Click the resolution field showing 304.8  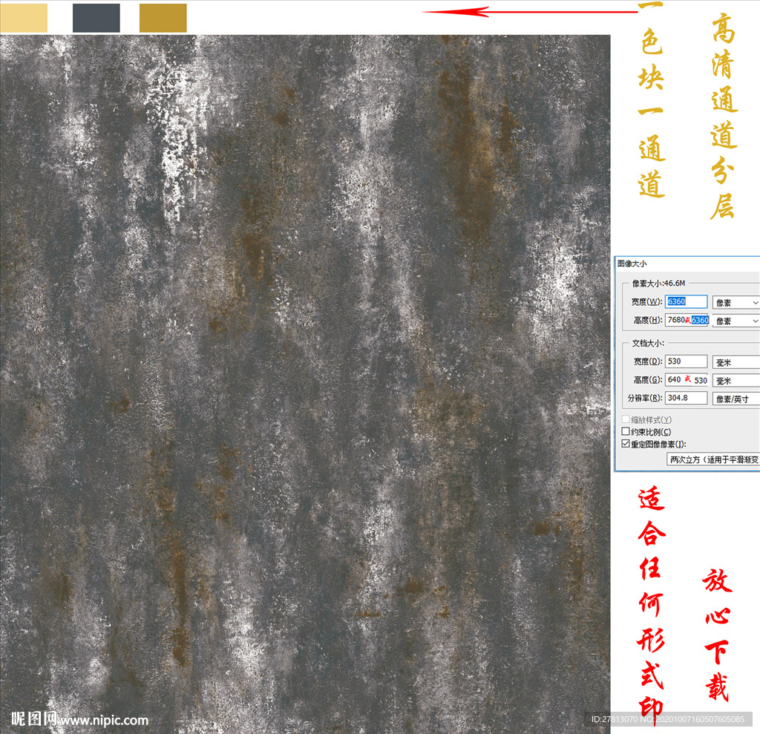[686, 398]
